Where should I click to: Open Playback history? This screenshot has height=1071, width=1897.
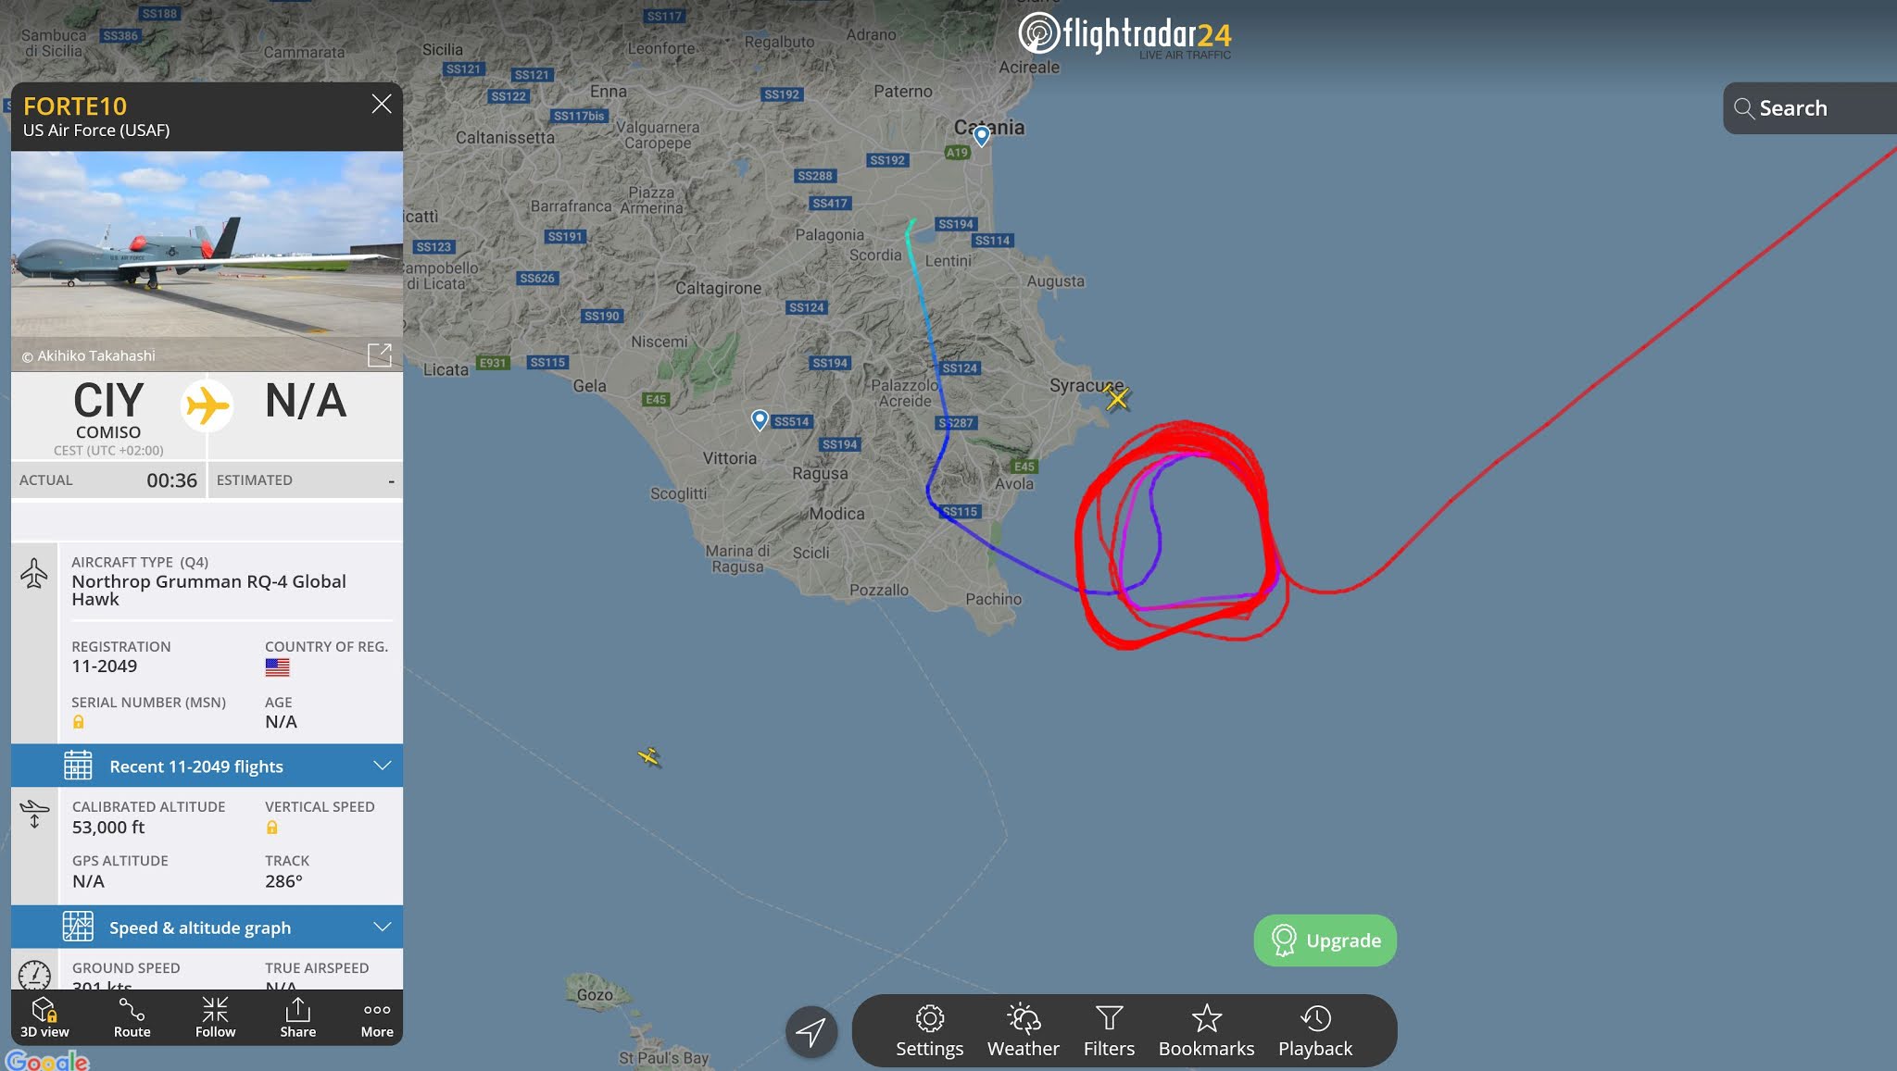tap(1315, 1031)
